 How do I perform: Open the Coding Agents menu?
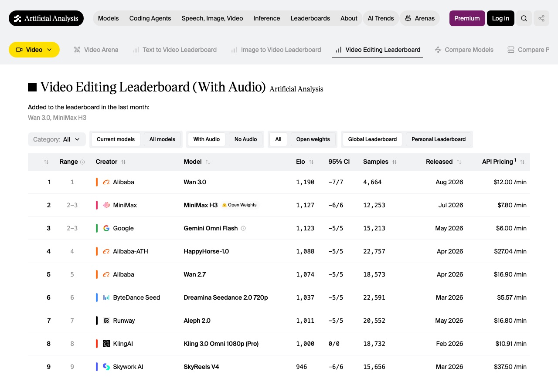point(150,18)
